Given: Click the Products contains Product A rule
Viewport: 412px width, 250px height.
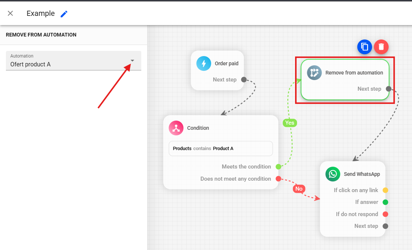Looking at the screenshot, I should (x=221, y=149).
